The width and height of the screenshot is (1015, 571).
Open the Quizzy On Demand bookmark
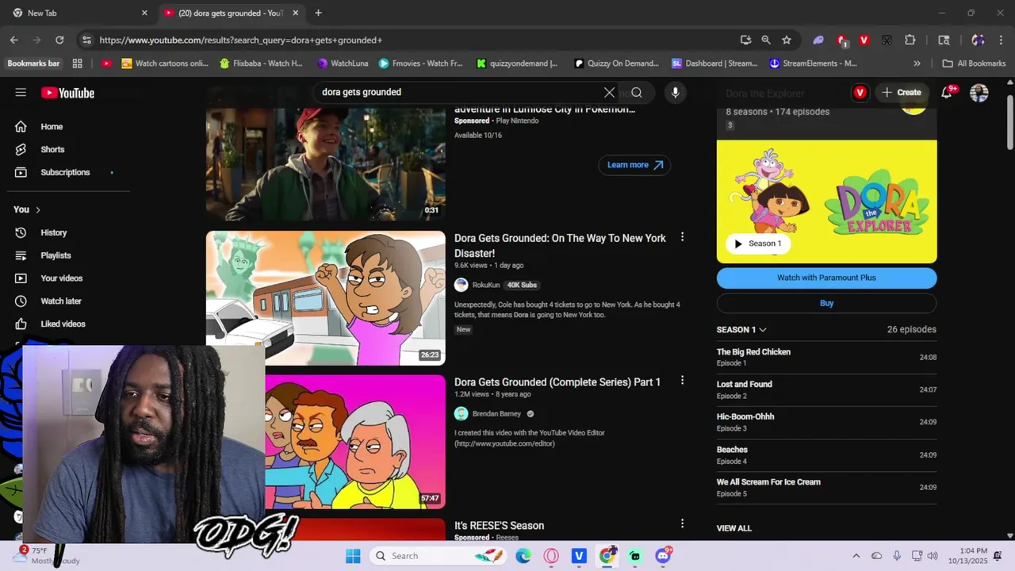[x=616, y=63]
